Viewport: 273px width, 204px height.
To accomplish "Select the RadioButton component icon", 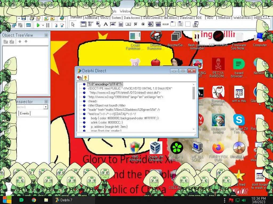I will click(x=143, y=24).
